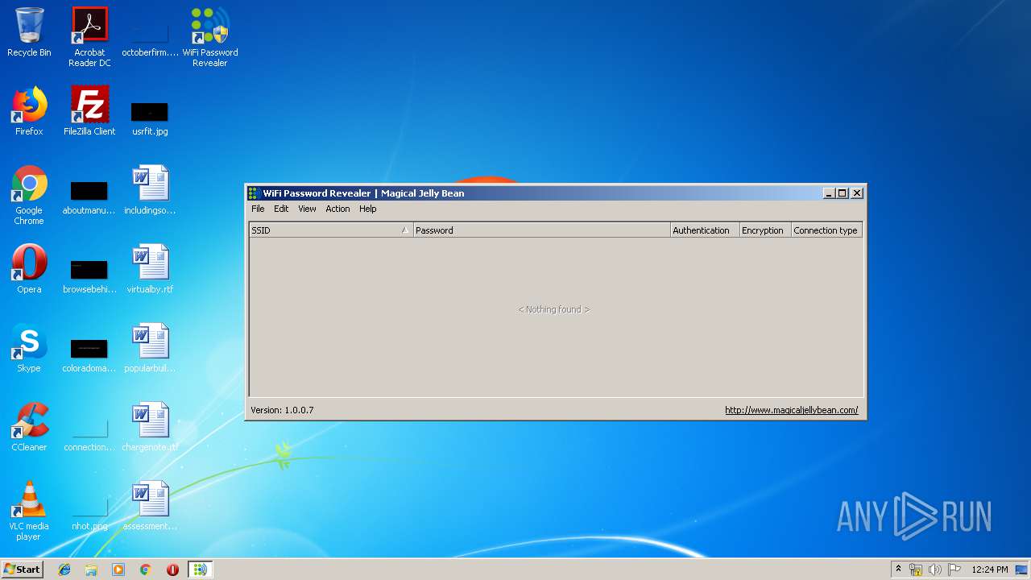Click the Version: 1.0.0.7 status text
Image resolution: width=1031 pixels, height=580 pixels.
tap(282, 410)
